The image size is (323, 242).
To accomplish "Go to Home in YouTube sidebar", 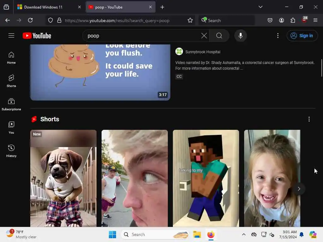I will (11, 58).
